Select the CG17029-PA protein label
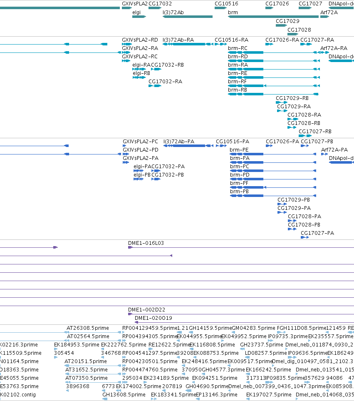 pyautogui.click(x=294, y=208)
